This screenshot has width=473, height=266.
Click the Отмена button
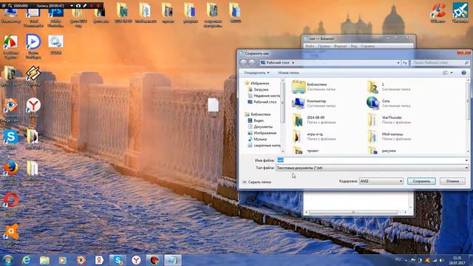click(x=452, y=181)
